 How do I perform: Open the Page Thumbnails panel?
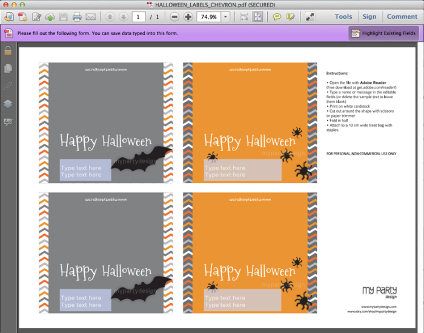point(8,69)
